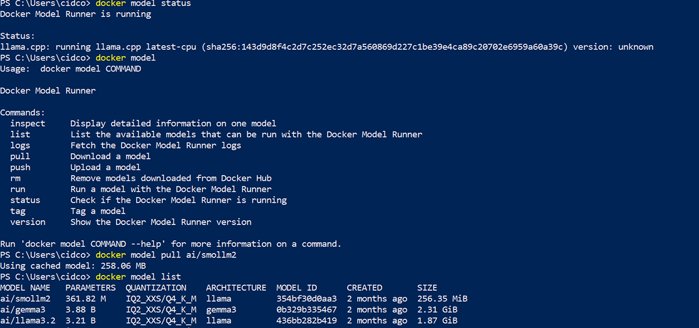Click the MODEL NAME column header
The width and height of the screenshot is (699, 328).
[x=25, y=287]
